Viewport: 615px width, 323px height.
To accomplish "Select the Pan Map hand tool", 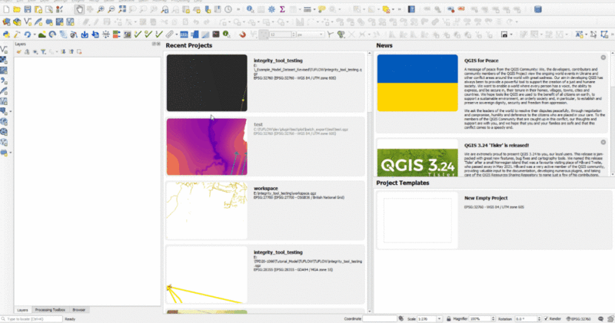I will point(80,10).
